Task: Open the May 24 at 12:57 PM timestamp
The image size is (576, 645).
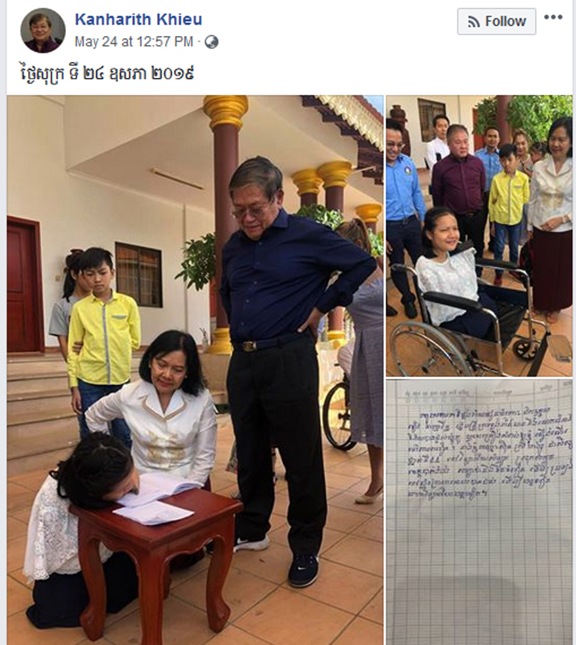Action: tap(134, 41)
